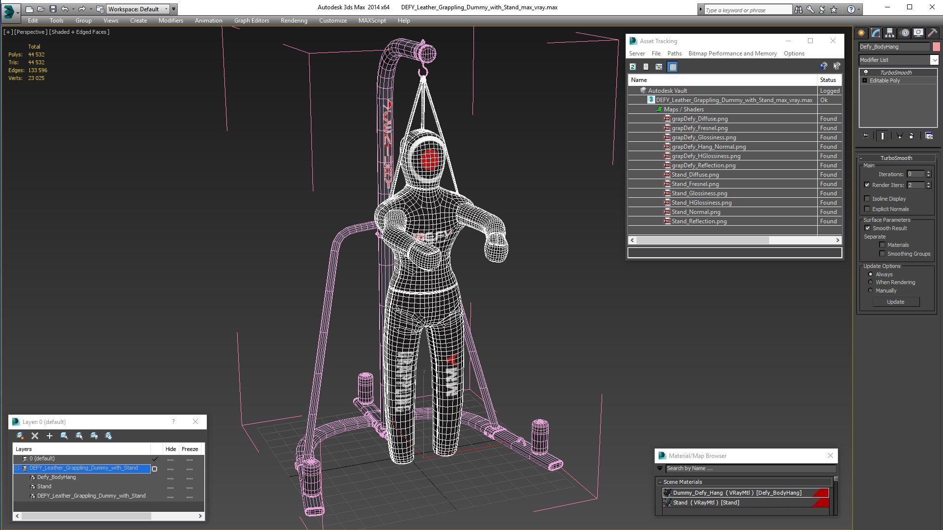This screenshot has width=943, height=530.
Task: Open the Hierarchy command panel tab
Action: (x=890, y=33)
